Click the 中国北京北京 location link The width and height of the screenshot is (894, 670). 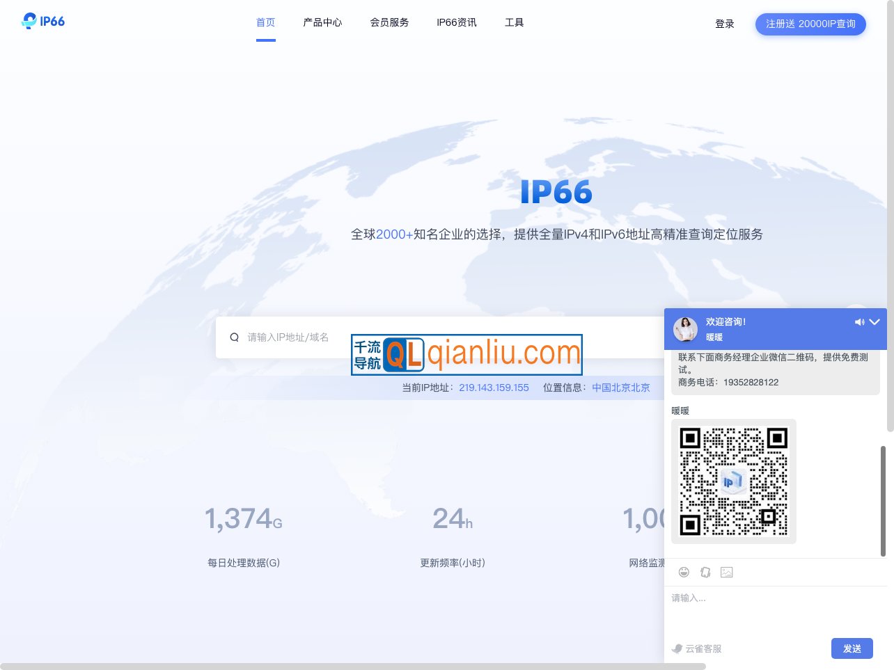point(620,388)
